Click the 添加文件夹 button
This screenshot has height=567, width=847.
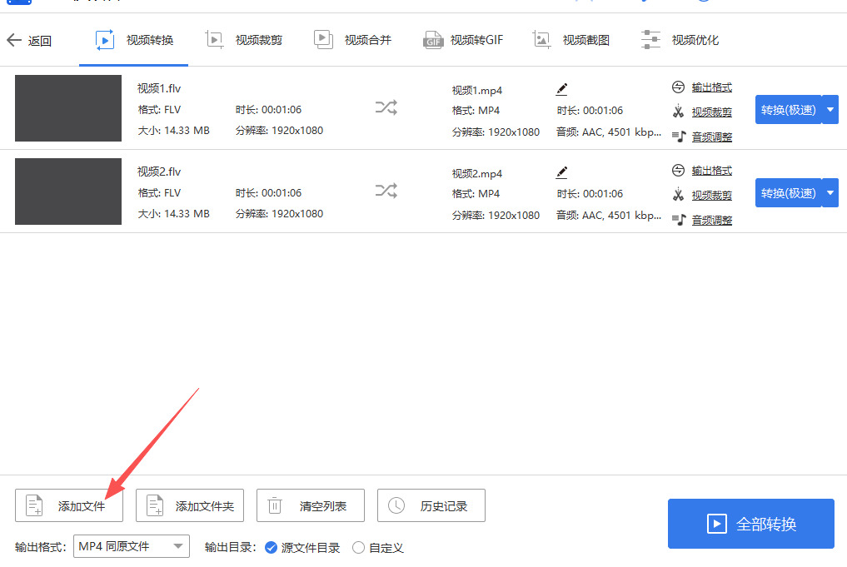tap(190, 505)
